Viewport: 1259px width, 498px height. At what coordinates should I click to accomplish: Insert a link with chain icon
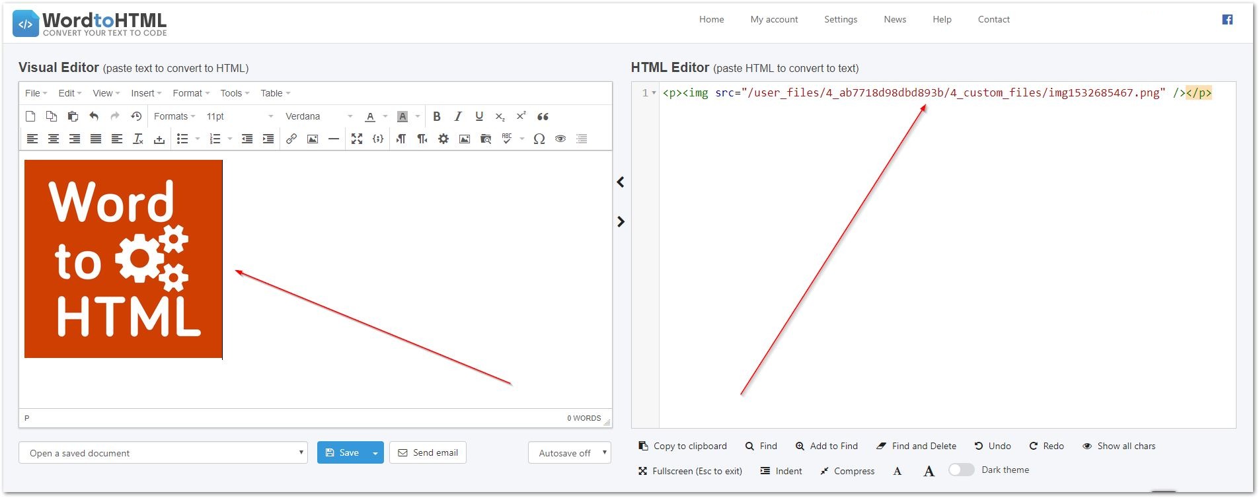(x=291, y=139)
